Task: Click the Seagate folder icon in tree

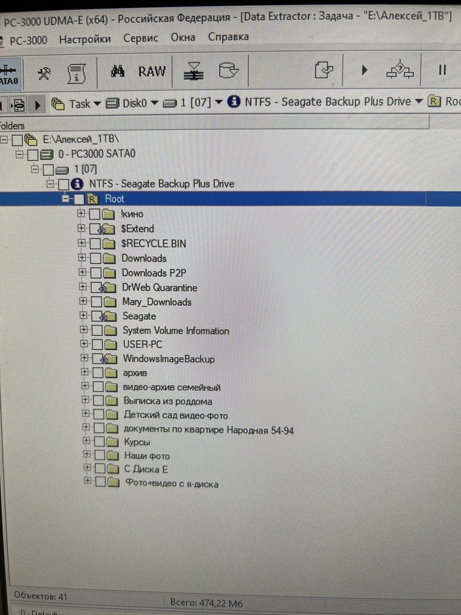Action: point(110,316)
